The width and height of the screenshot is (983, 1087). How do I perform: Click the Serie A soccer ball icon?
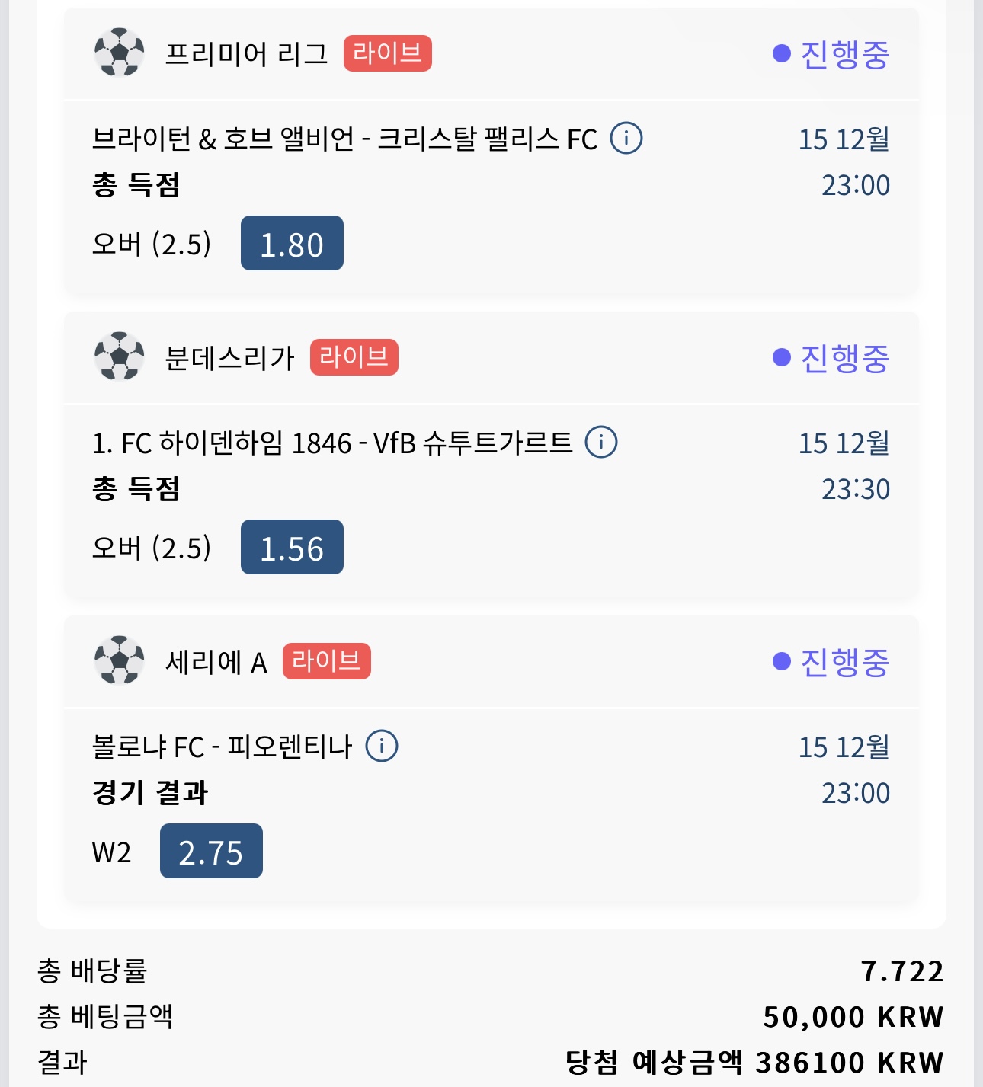click(x=119, y=660)
